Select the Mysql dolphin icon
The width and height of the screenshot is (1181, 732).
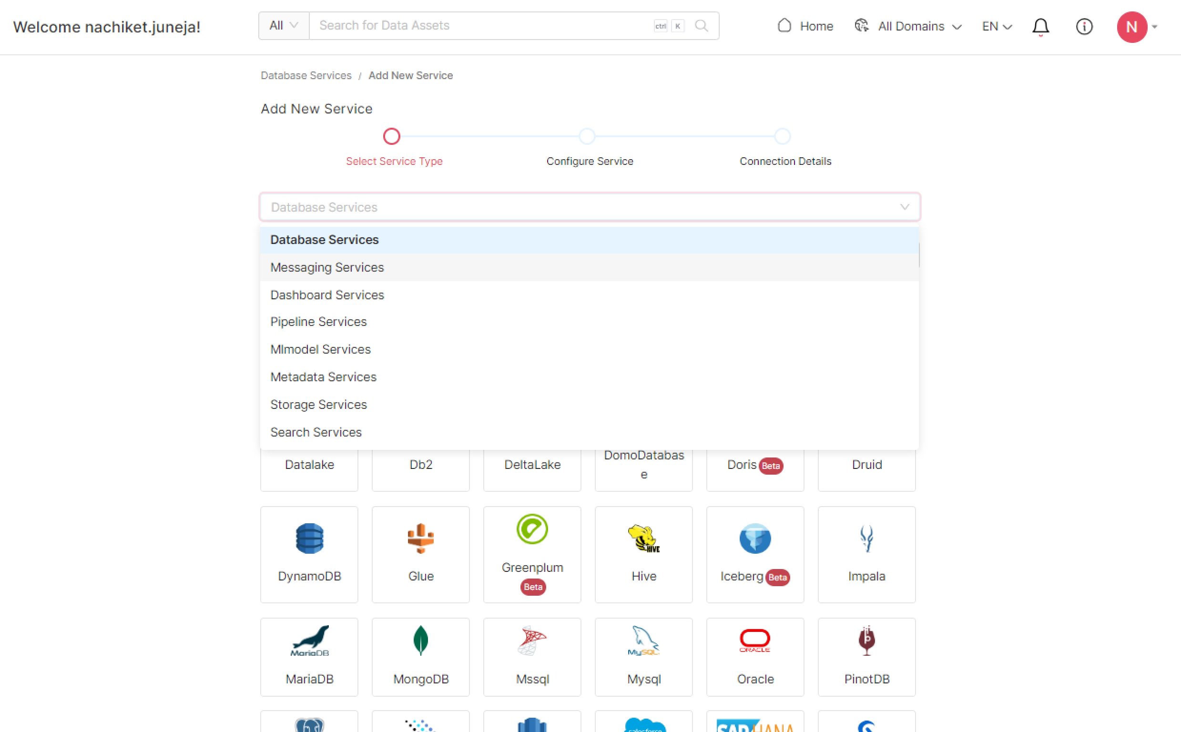pyautogui.click(x=643, y=640)
